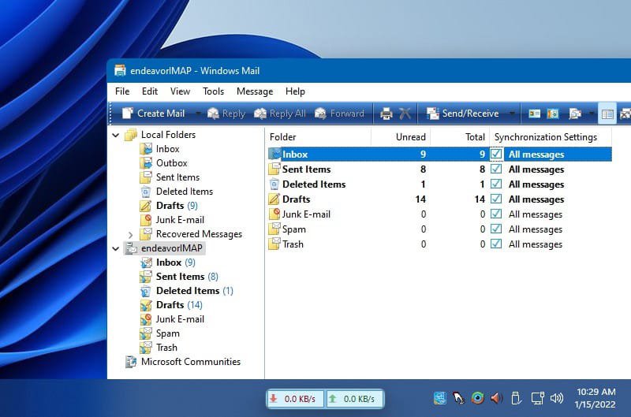Uncheck sync checkbox for Deleted Items row
Screen dimensions: 631x417
[x=496, y=184]
